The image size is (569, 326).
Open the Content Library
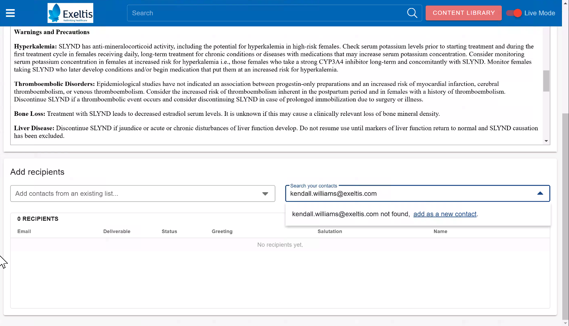(464, 13)
